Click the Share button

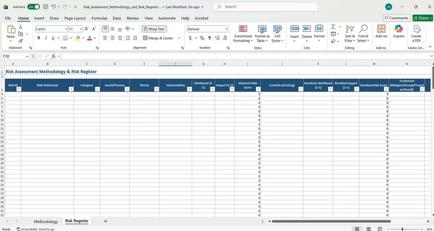click(423, 18)
